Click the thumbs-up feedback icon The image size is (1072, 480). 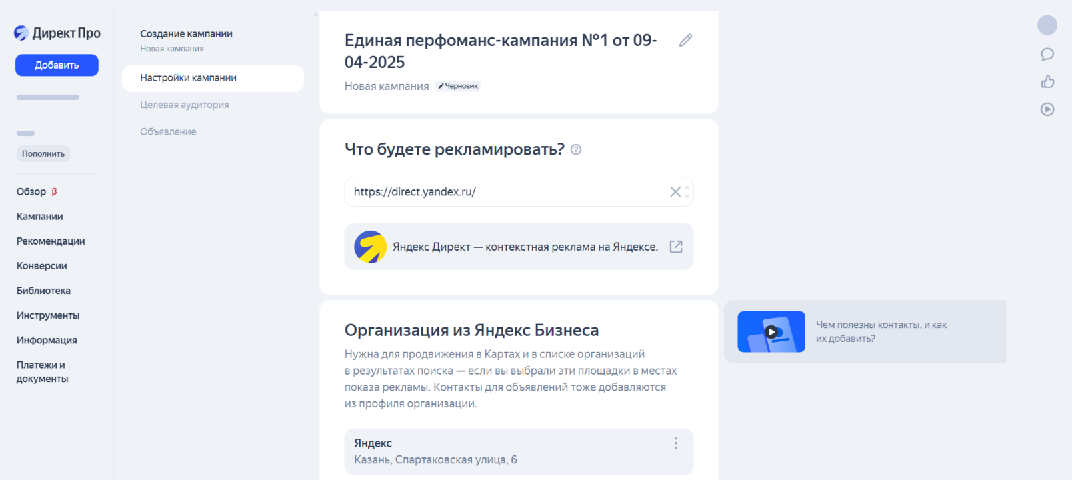[1047, 81]
